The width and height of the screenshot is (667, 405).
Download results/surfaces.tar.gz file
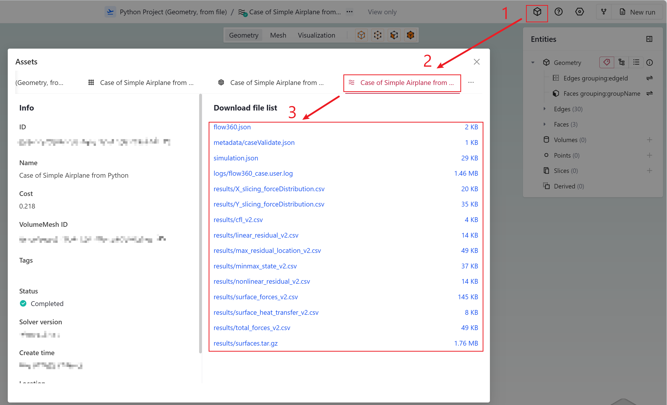tap(245, 343)
